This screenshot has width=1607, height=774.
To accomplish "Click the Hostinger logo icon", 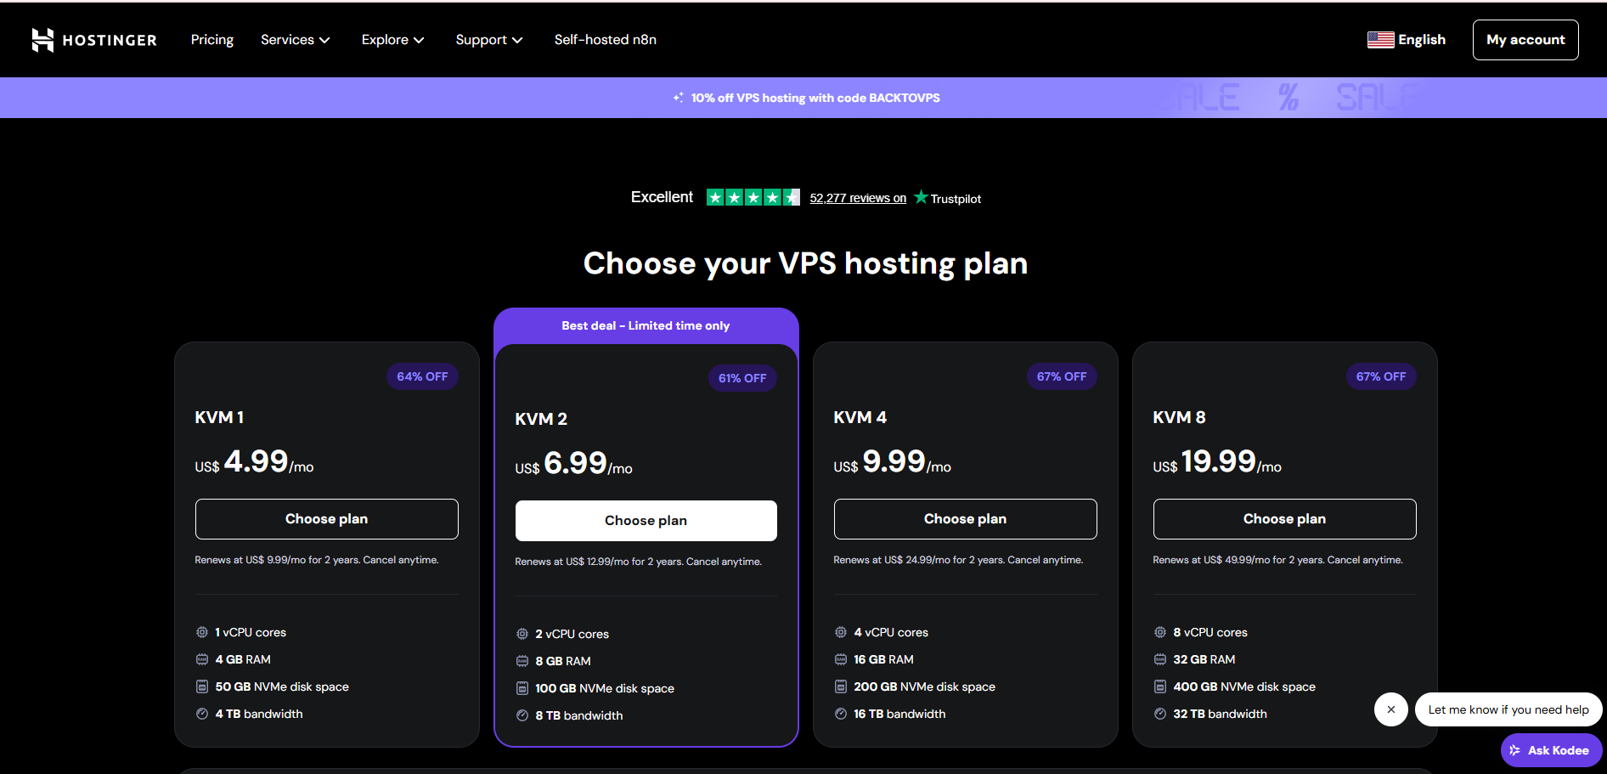I will pos(42,40).
